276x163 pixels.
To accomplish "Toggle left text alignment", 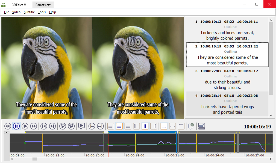I will click(x=111, y=126).
